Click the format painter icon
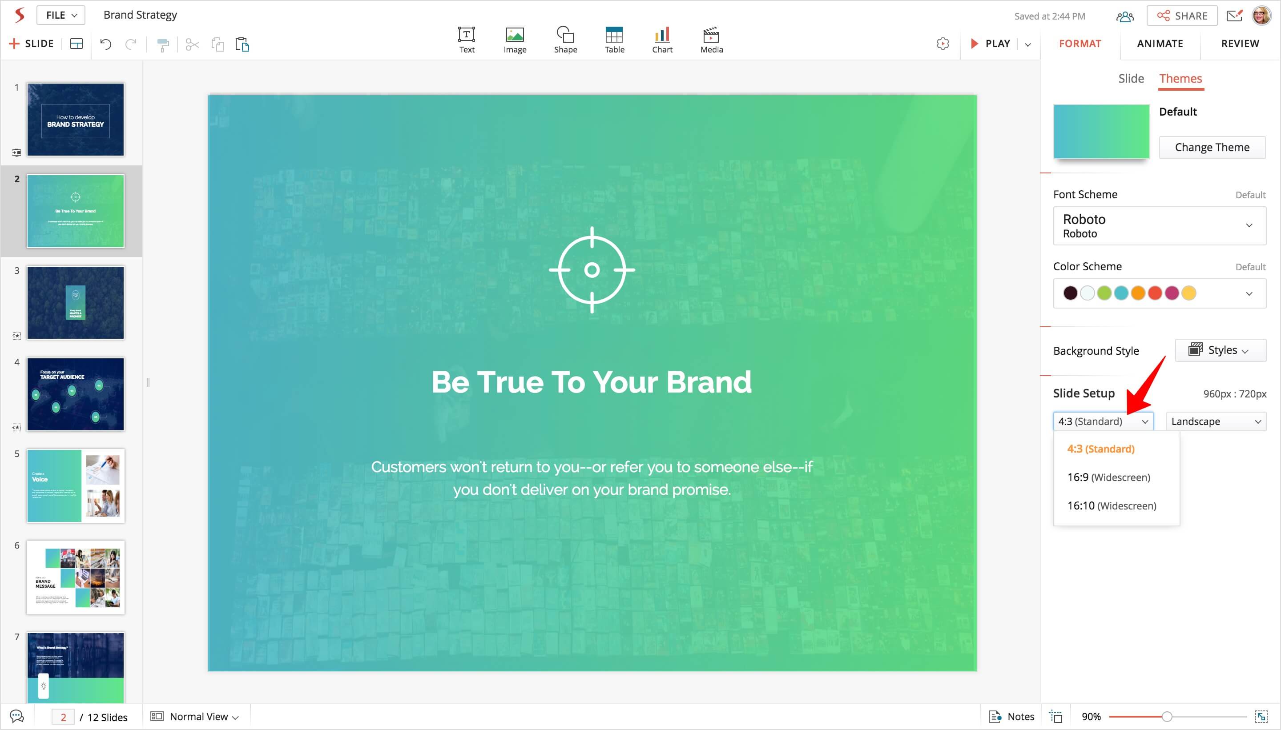This screenshot has width=1281, height=730. (x=163, y=44)
